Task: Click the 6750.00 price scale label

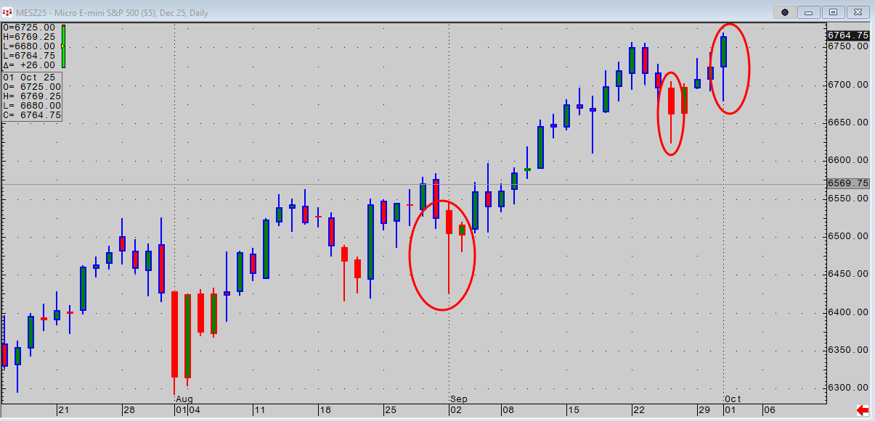Action: click(848, 46)
